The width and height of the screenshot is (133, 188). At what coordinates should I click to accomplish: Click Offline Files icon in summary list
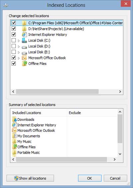tap(15, 147)
